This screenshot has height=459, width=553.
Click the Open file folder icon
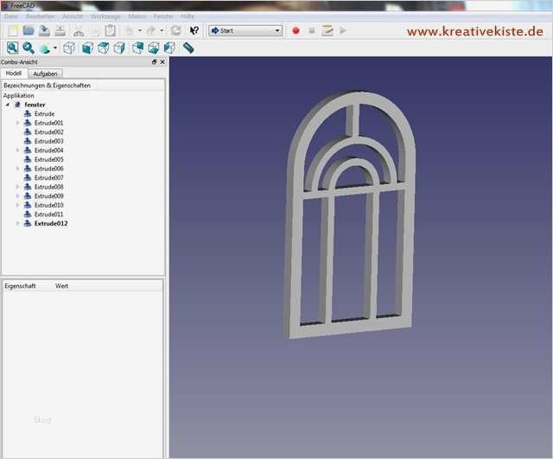click(x=28, y=30)
